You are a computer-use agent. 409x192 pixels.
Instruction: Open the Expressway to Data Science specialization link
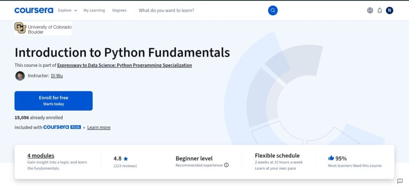pos(125,65)
